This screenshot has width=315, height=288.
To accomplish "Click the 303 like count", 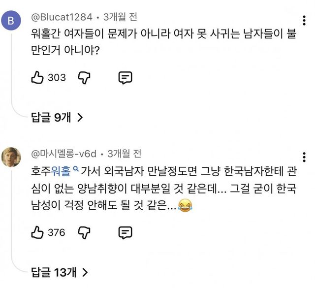I will 57,78.
